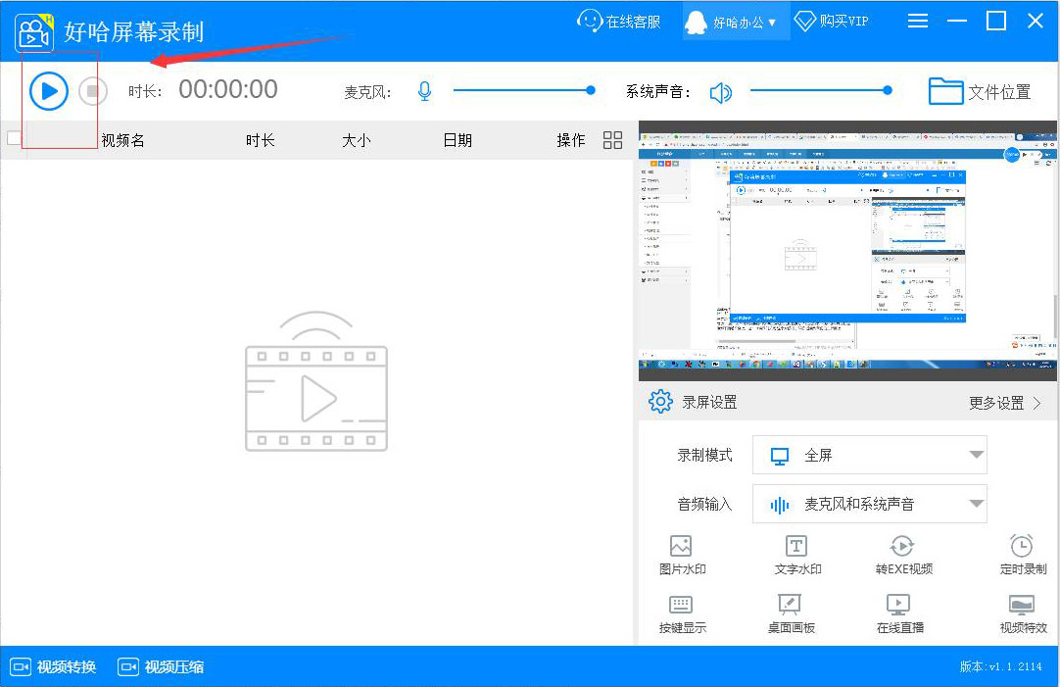Screen dimensions: 1060x687
Task: Click the 好哈屏幕录制 app logo
Action: [34, 32]
